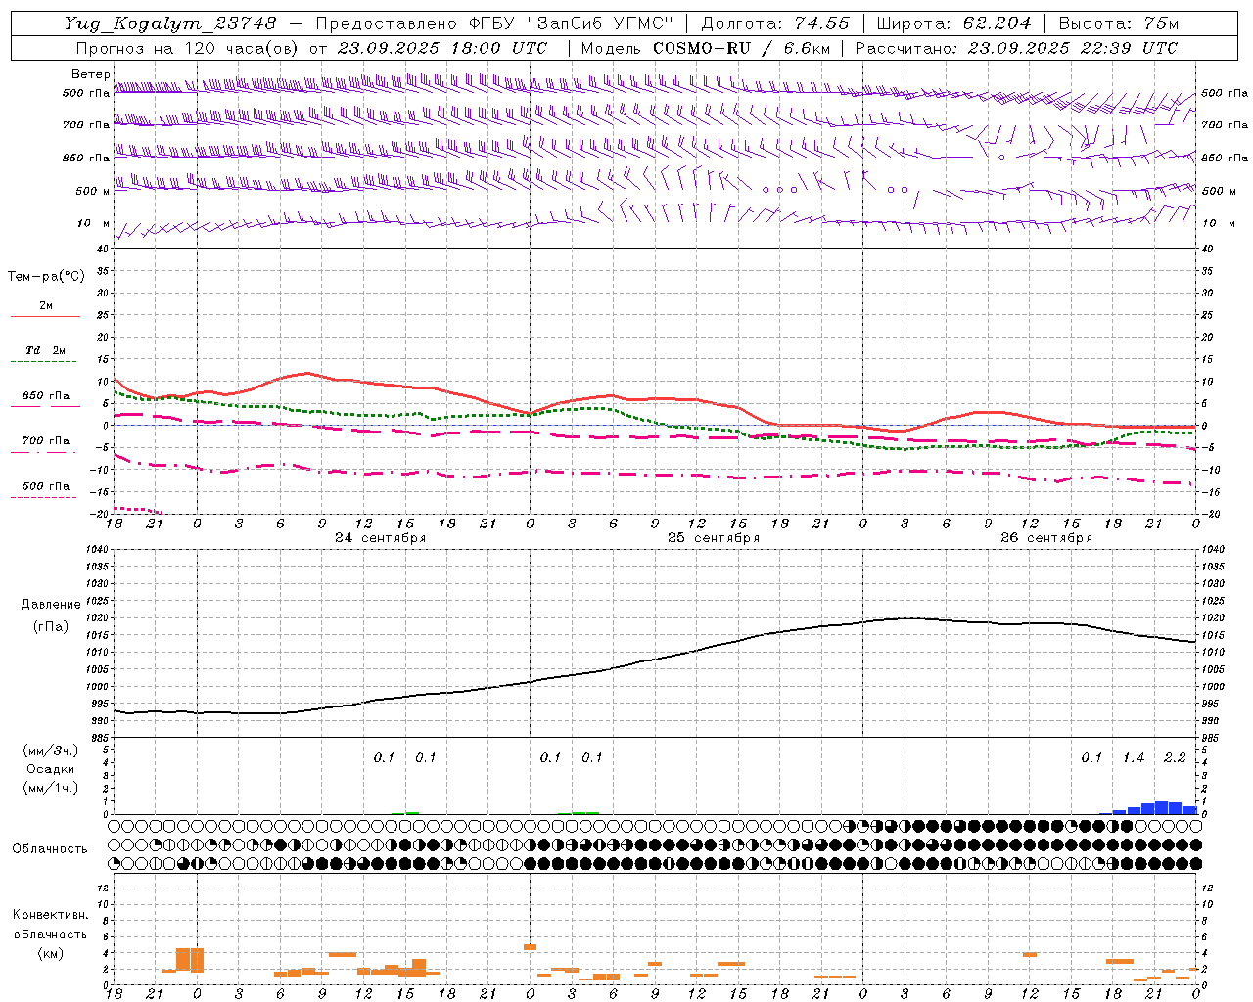Select the Давление pressure panel label

[x=51, y=605]
